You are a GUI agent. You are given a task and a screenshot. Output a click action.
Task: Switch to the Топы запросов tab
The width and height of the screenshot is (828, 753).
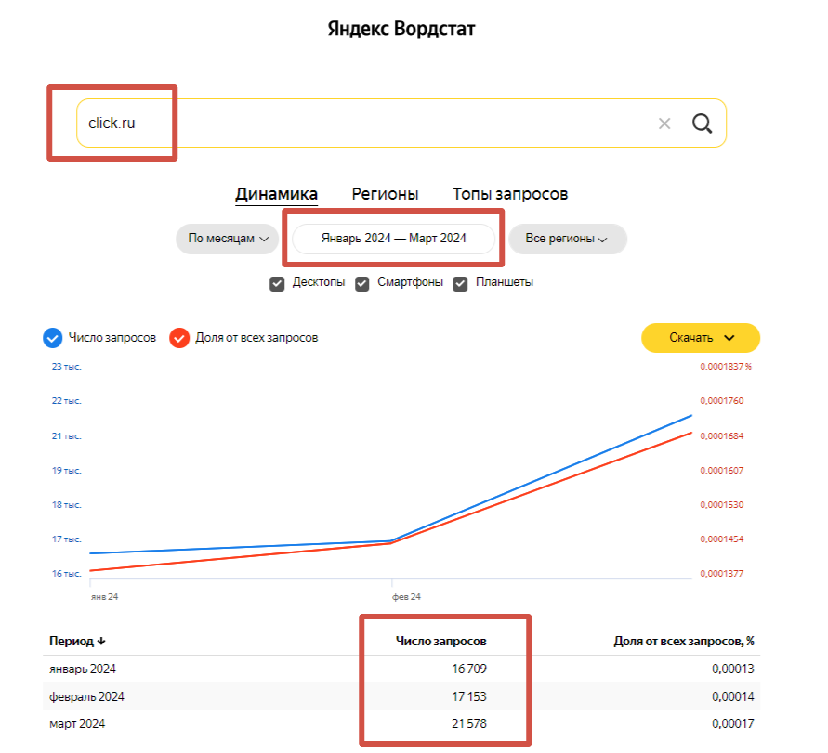coord(510,194)
